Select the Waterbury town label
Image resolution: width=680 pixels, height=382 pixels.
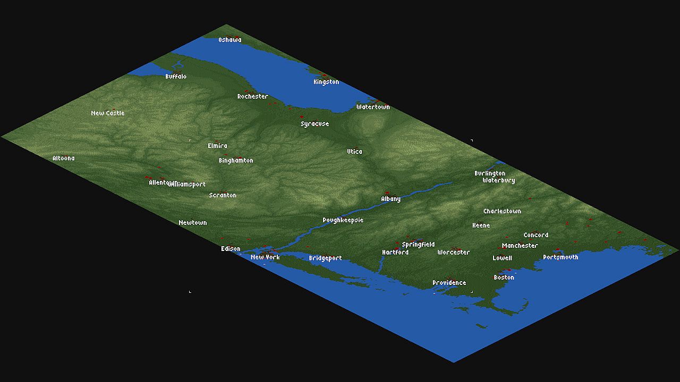499,180
